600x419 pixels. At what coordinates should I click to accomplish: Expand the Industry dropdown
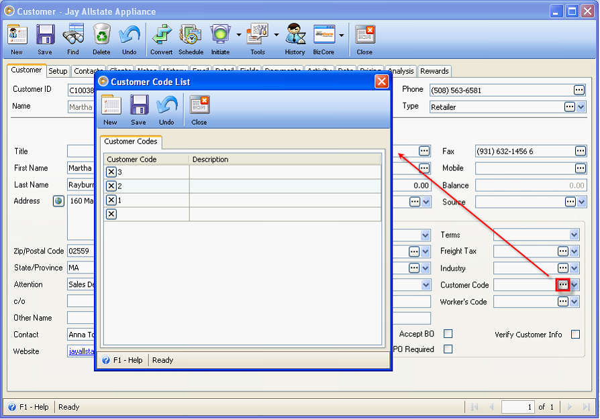point(574,268)
